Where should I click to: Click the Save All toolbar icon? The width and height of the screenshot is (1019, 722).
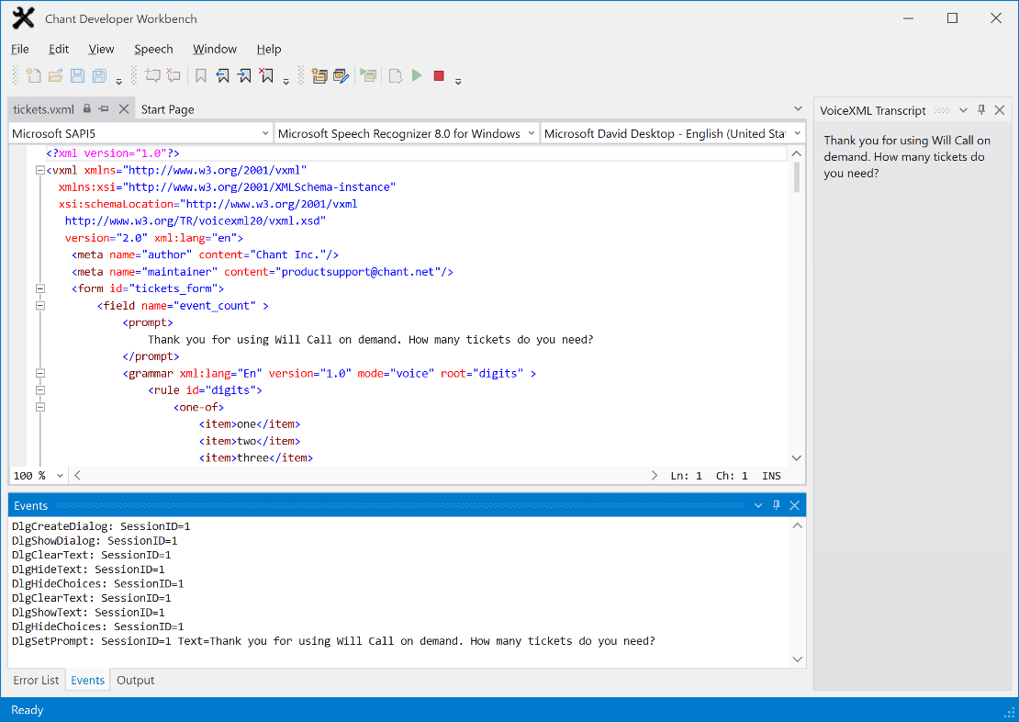99,76
